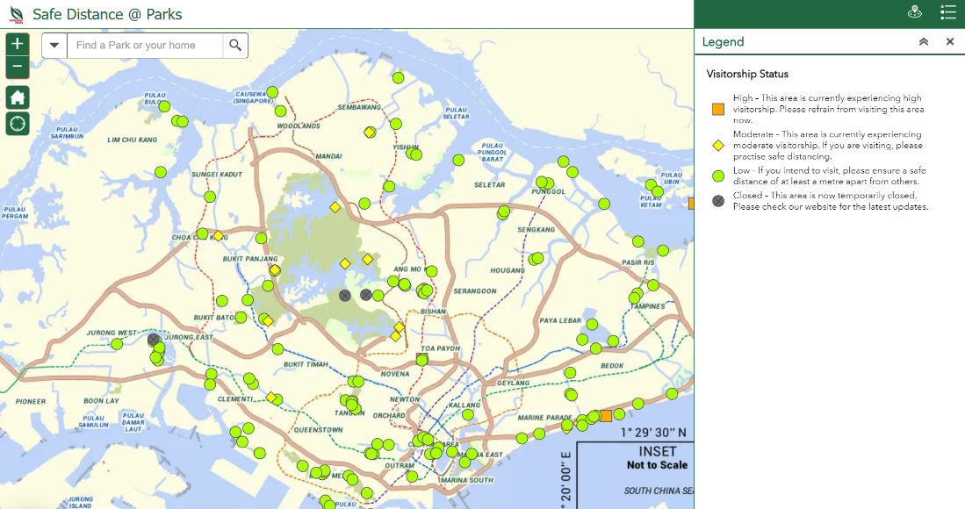This screenshot has width=965, height=509.
Task: Zoom in on the map
Action: tap(18, 44)
